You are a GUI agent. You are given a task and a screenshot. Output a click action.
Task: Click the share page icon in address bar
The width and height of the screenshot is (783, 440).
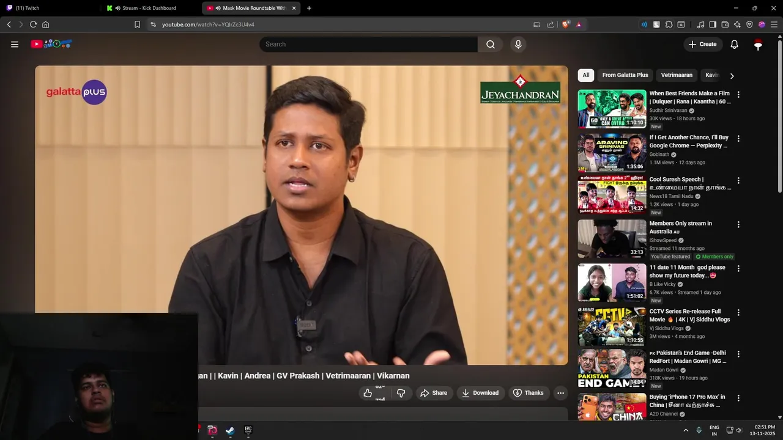click(x=551, y=24)
